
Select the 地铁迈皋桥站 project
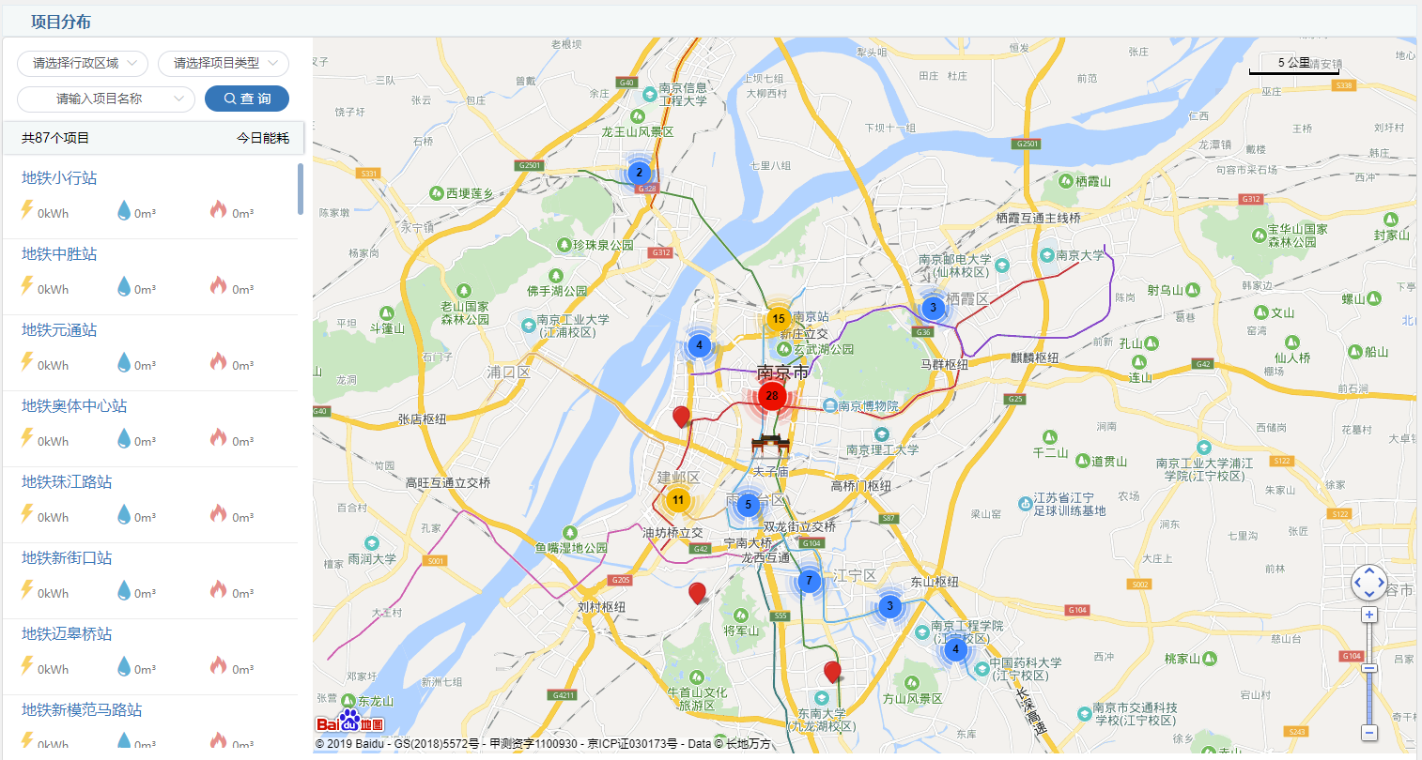(67, 634)
